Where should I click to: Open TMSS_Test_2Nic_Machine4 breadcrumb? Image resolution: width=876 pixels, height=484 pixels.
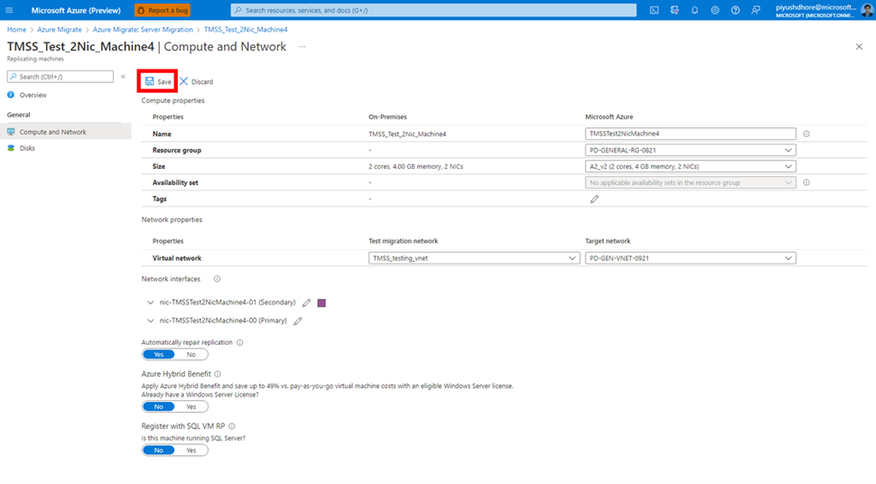tap(246, 30)
